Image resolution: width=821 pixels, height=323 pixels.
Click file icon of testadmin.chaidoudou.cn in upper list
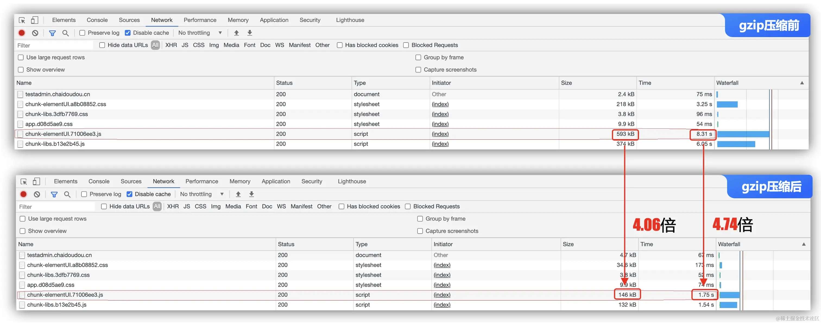pos(20,94)
